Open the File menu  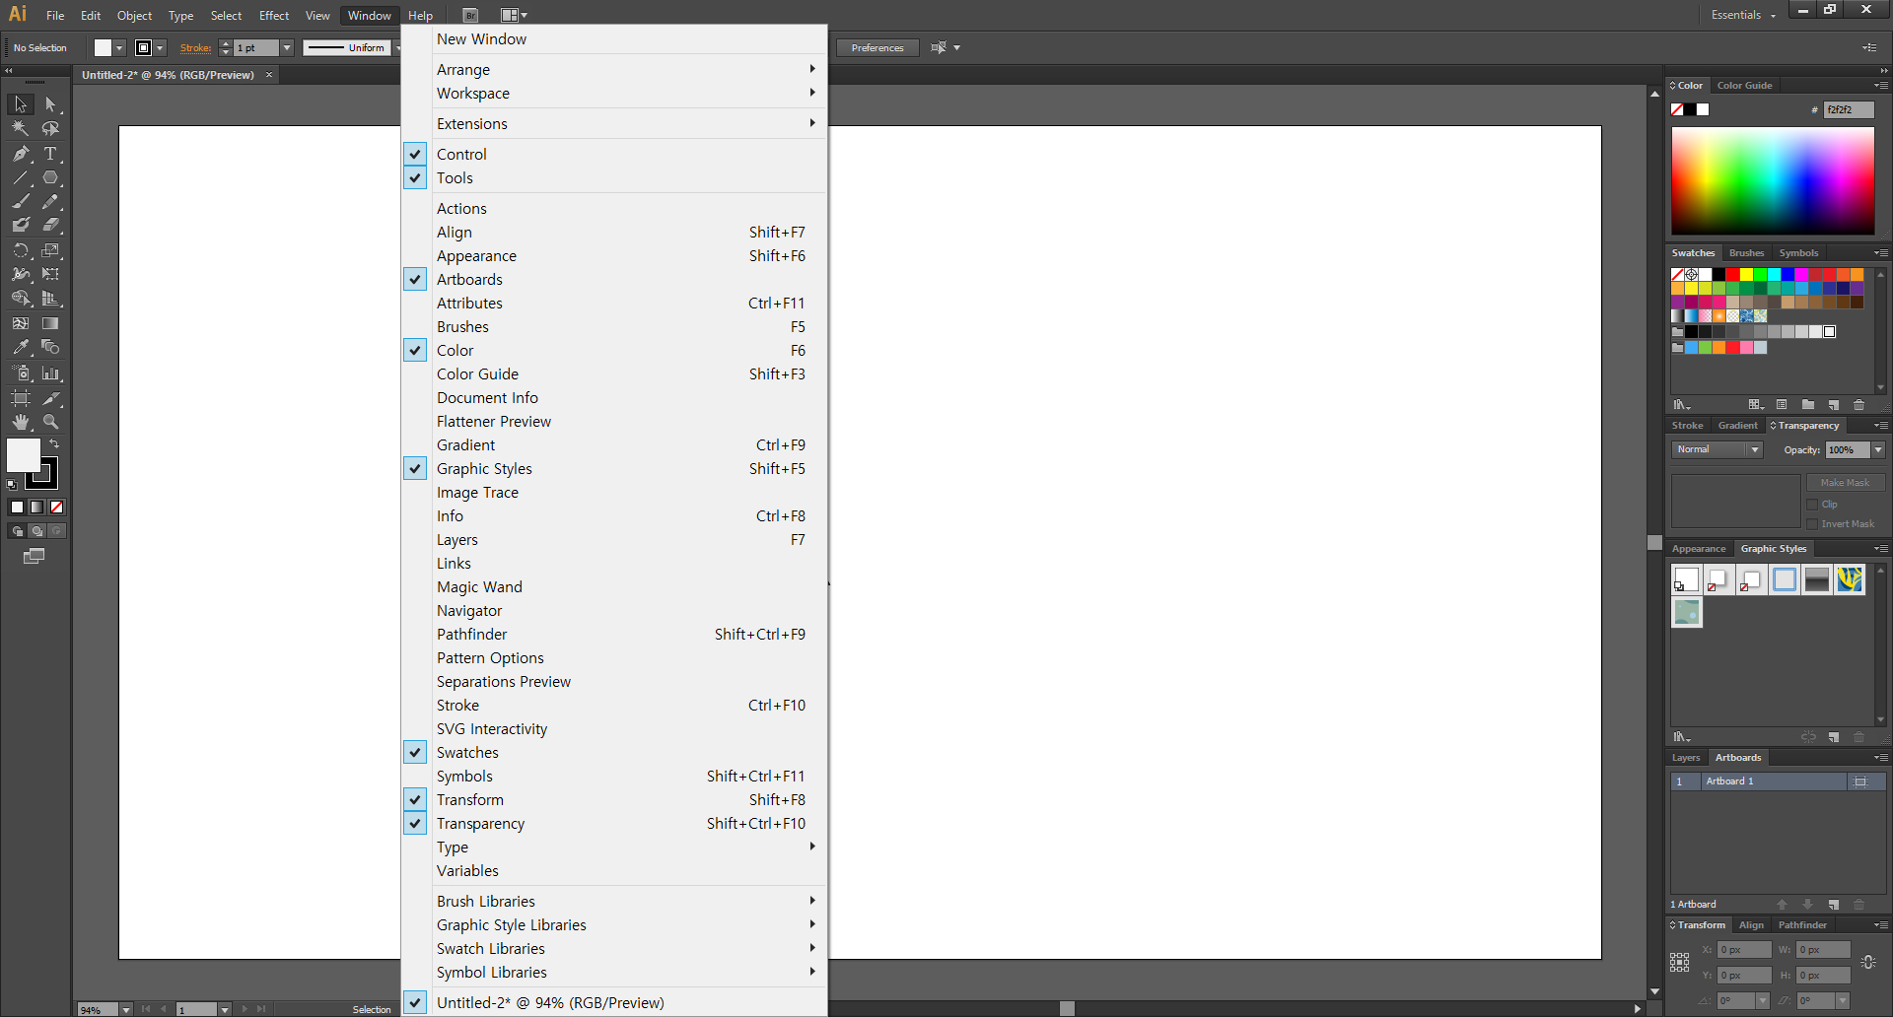tap(55, 16)
